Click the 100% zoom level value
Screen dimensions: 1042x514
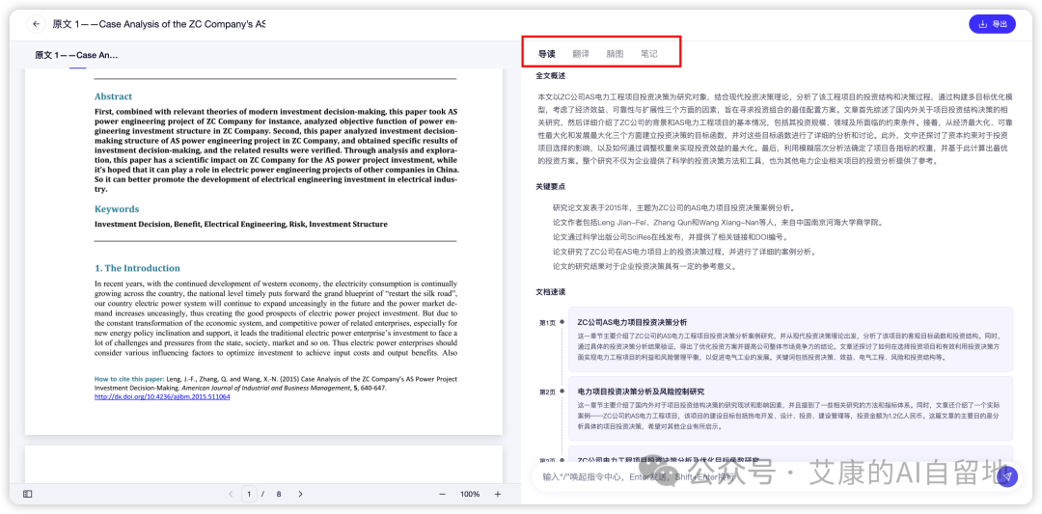[x=470, y=494]
